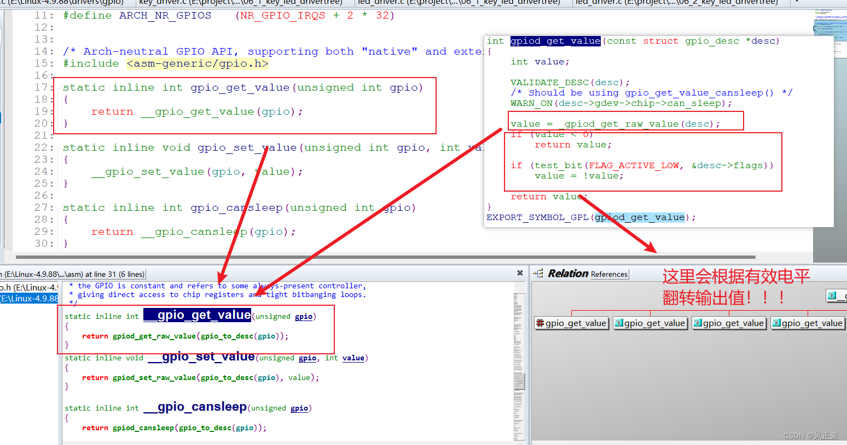This screenshot has width=847, height=445.
Task: Click gpiod_cansleep call in Context window
Action: tap(143, 428)
